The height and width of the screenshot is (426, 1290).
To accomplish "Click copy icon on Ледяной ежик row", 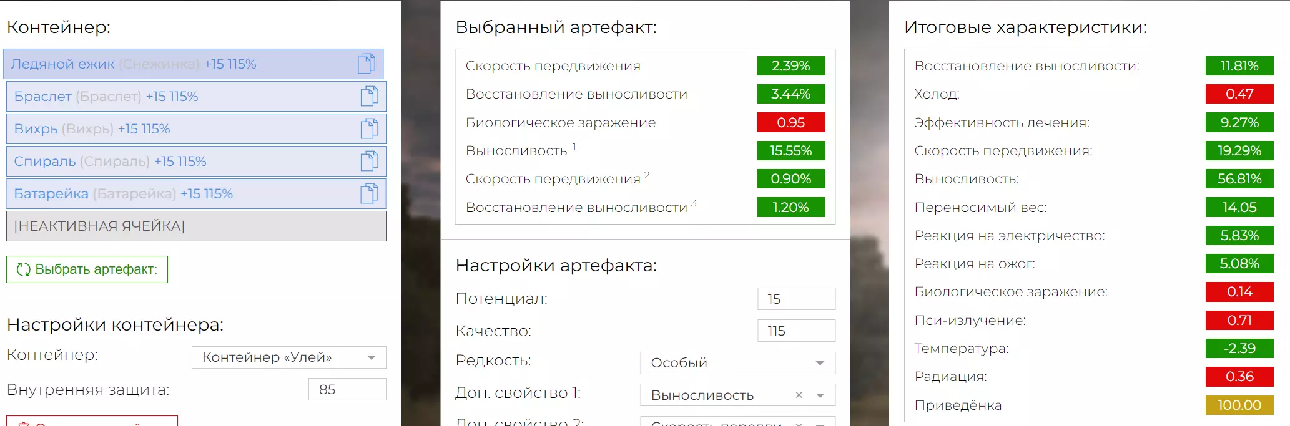I will [367, 64].
